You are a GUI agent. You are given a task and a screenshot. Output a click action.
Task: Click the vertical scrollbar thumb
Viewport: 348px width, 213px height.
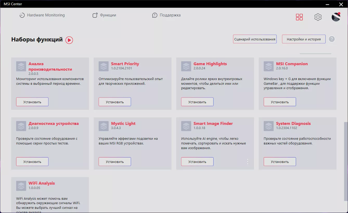click(x=346, y=161)
